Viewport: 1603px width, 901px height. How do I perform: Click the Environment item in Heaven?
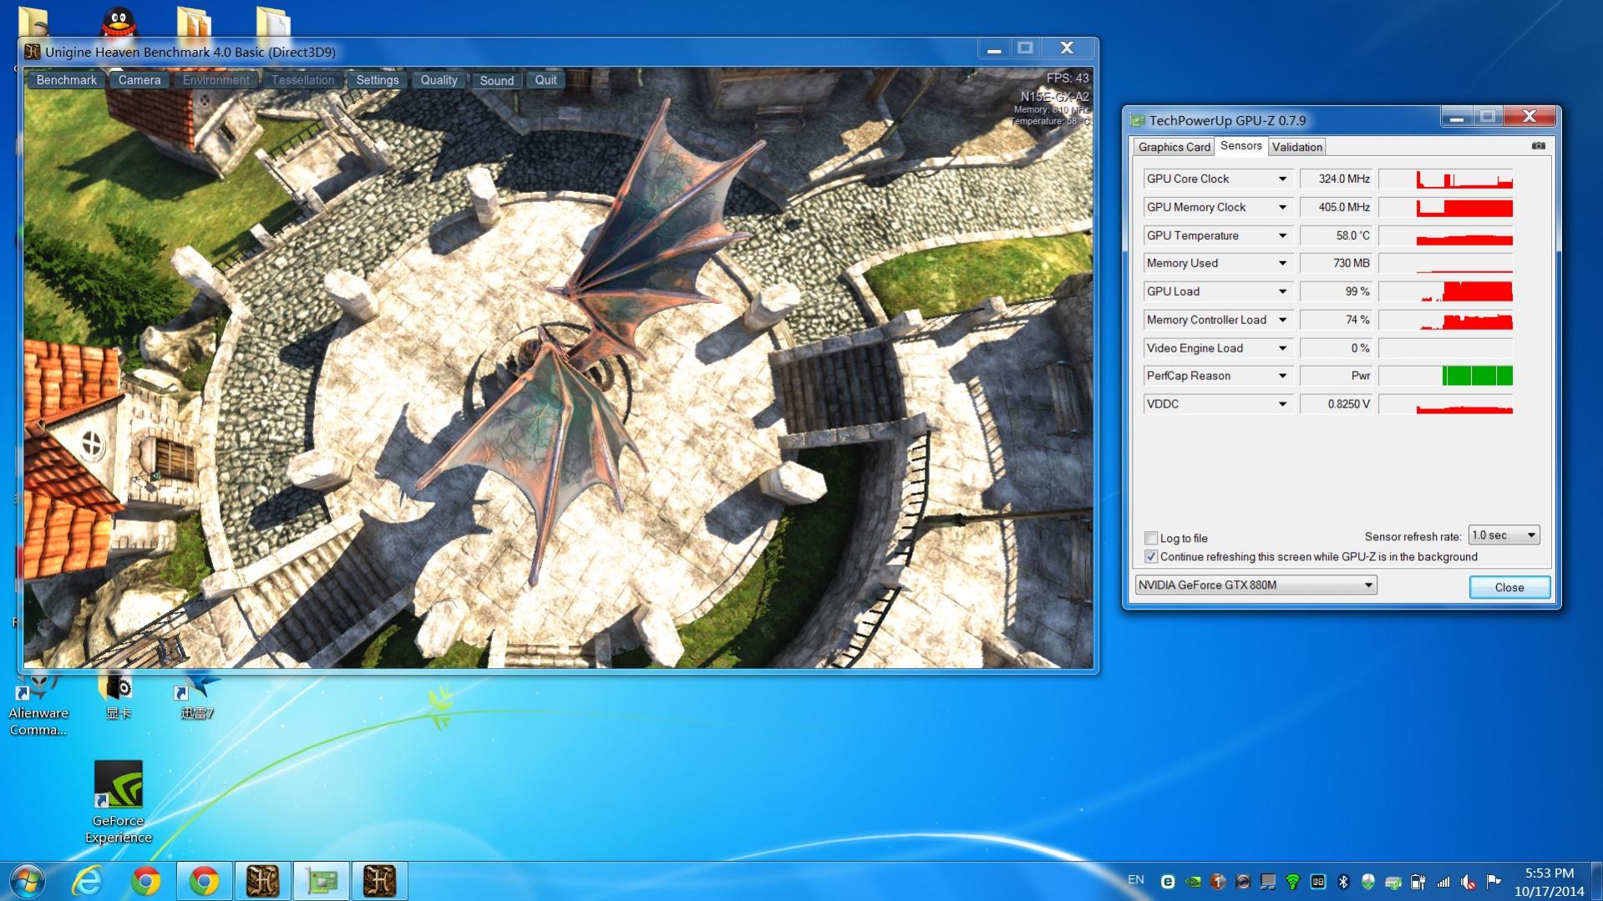tap(216, 80)
